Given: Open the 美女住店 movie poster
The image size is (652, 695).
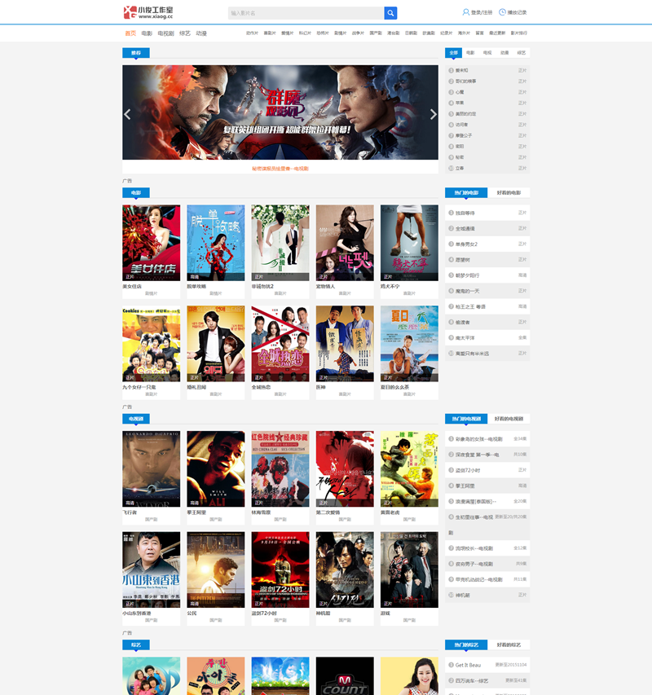Looking at the screenshot, I should tap(151, 243).
